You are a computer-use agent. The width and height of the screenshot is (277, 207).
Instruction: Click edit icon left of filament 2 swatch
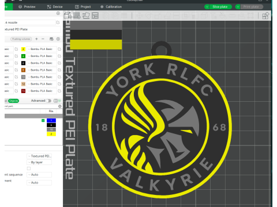pyautogui.click(x=16, y=49)
